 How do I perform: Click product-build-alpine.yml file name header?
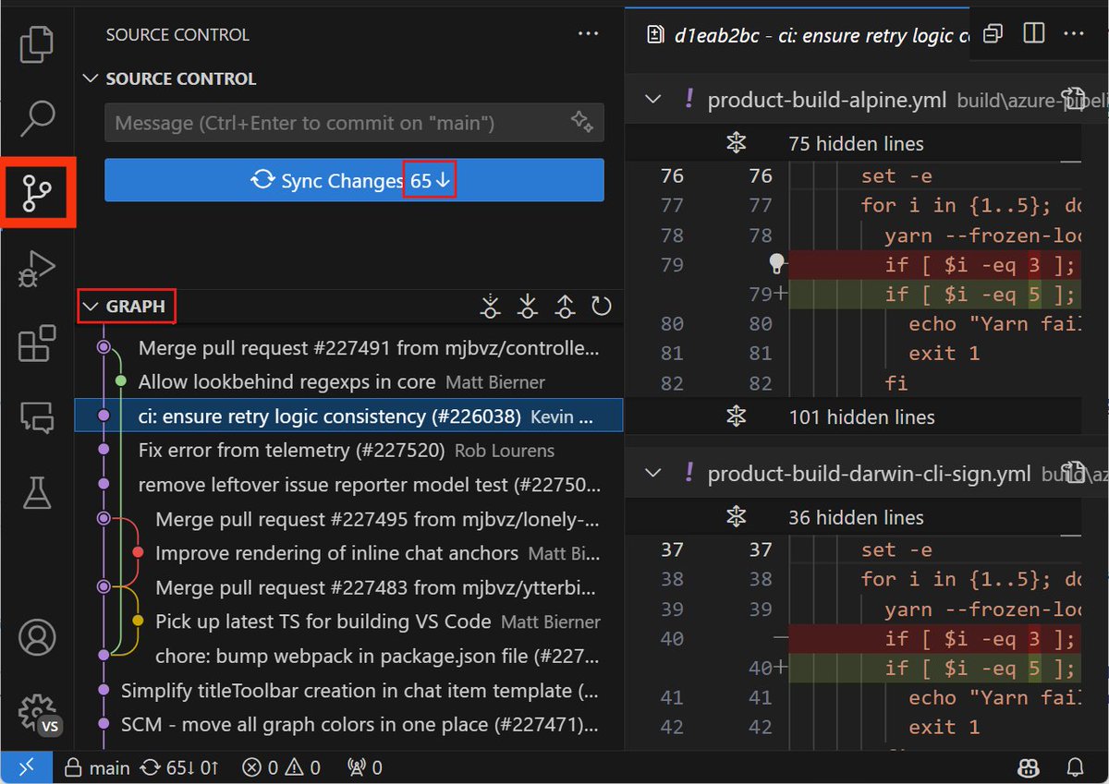click(x=826, y=100)
